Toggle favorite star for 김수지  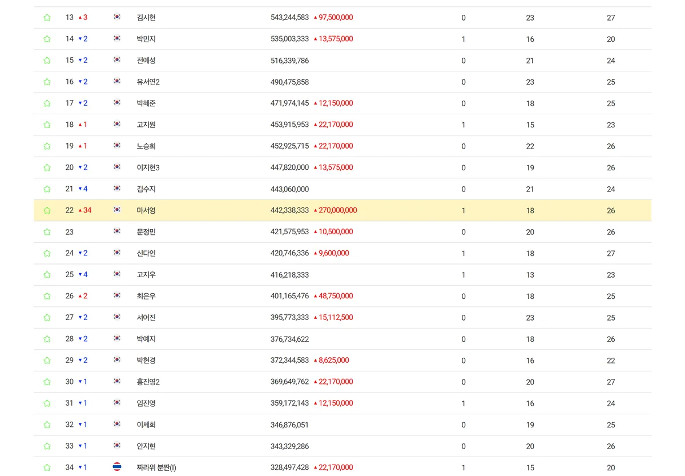pos(47,189)
